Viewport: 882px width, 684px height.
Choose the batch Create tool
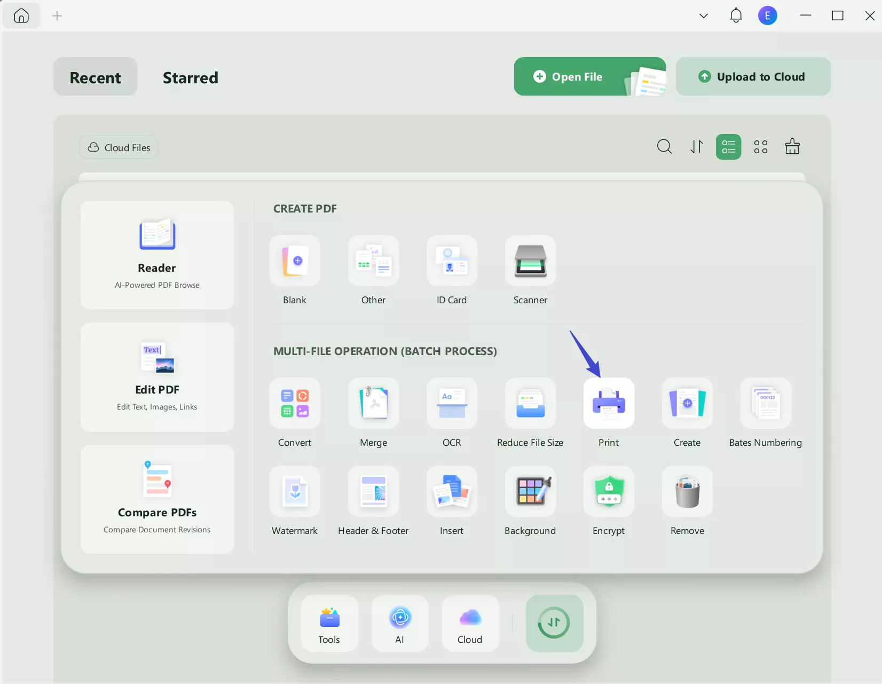[x=687, y=403]
